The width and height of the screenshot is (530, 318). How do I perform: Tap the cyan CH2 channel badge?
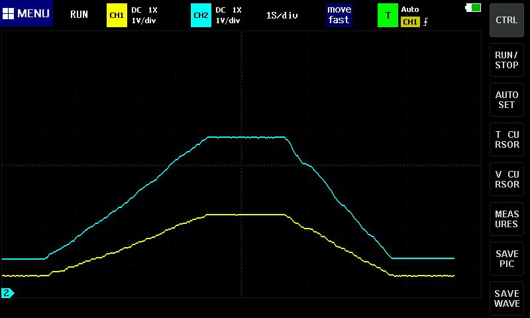pos(200,15)
